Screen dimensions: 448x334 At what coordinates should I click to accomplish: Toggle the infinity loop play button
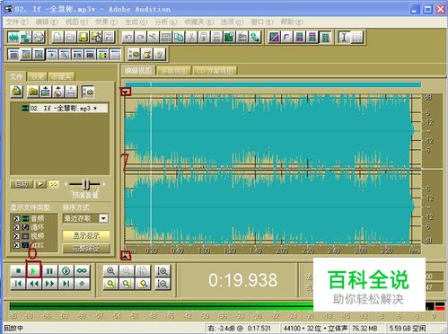[x=82, y=271]
